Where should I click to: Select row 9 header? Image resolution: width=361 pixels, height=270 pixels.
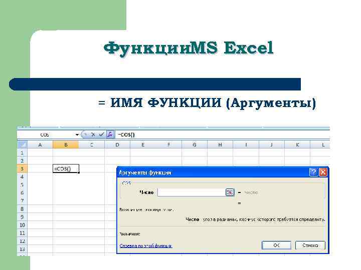click(x=23, y=217)
